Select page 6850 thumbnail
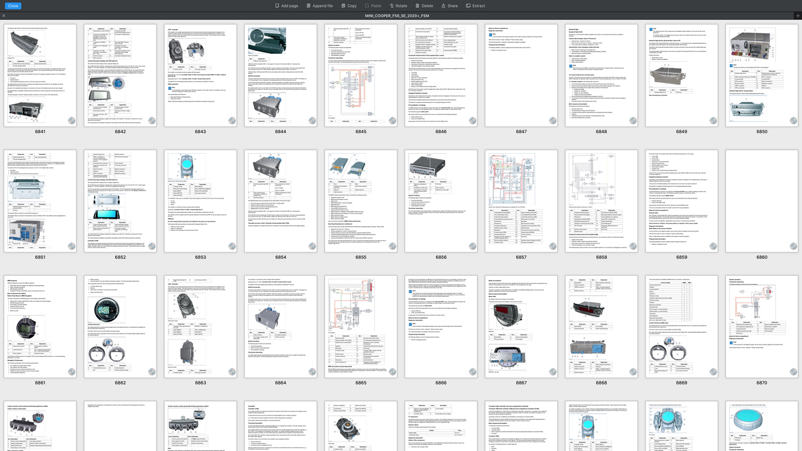 [x=762, y=75]
